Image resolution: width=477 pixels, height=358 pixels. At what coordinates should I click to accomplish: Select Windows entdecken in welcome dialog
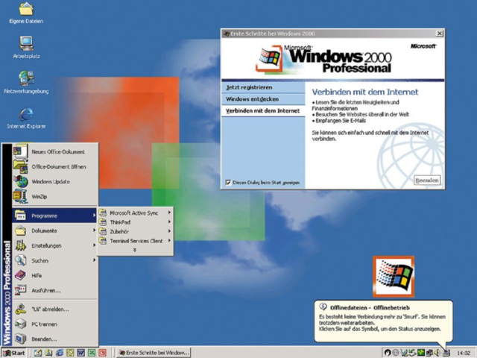(x=263, y=99)
